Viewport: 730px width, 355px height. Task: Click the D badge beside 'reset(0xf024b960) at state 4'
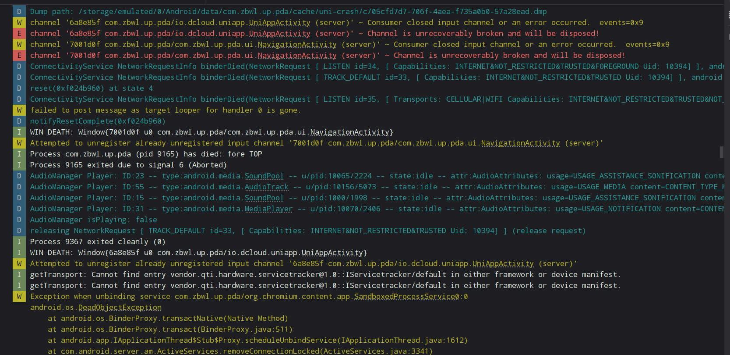[19, 88]
